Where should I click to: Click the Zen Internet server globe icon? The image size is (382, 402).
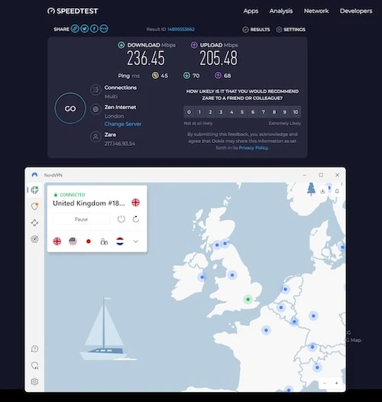coord(95,109)
